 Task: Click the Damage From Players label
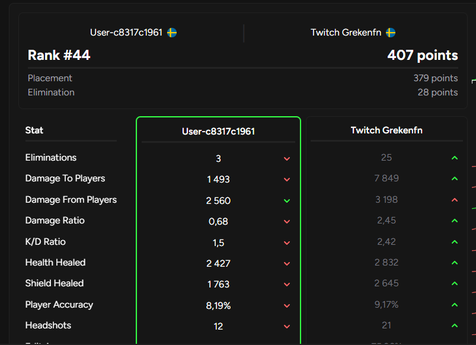pyautogui.click(x=71, y=200)
